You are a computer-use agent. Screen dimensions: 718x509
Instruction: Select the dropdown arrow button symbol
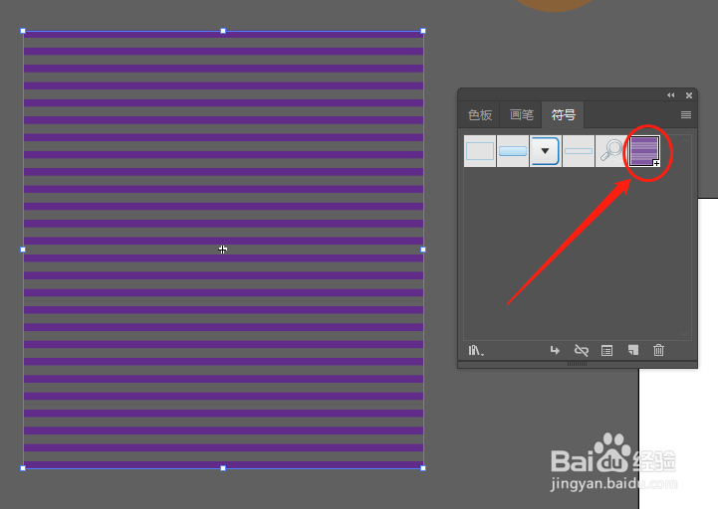546,151
